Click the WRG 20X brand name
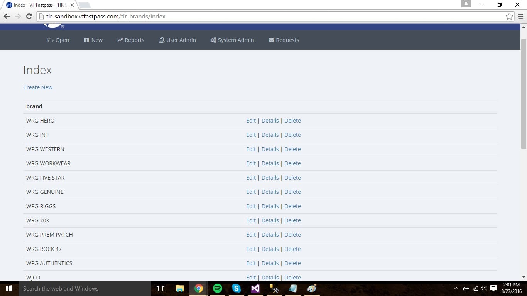This screenshot has height=296, width=527. coord(38,220)
